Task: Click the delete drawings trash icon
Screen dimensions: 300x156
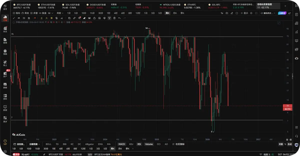Action: [114, 18]
